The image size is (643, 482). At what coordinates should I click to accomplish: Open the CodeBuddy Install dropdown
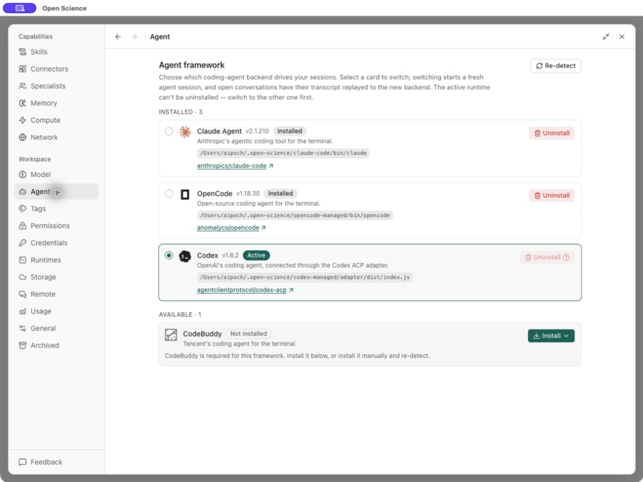tap(551, 336)
